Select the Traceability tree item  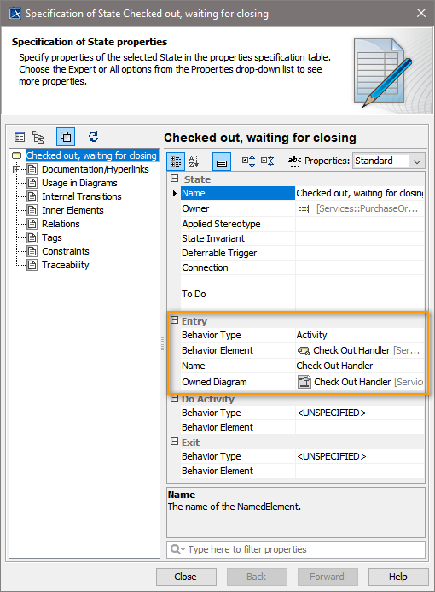click(x=65, y=265)
